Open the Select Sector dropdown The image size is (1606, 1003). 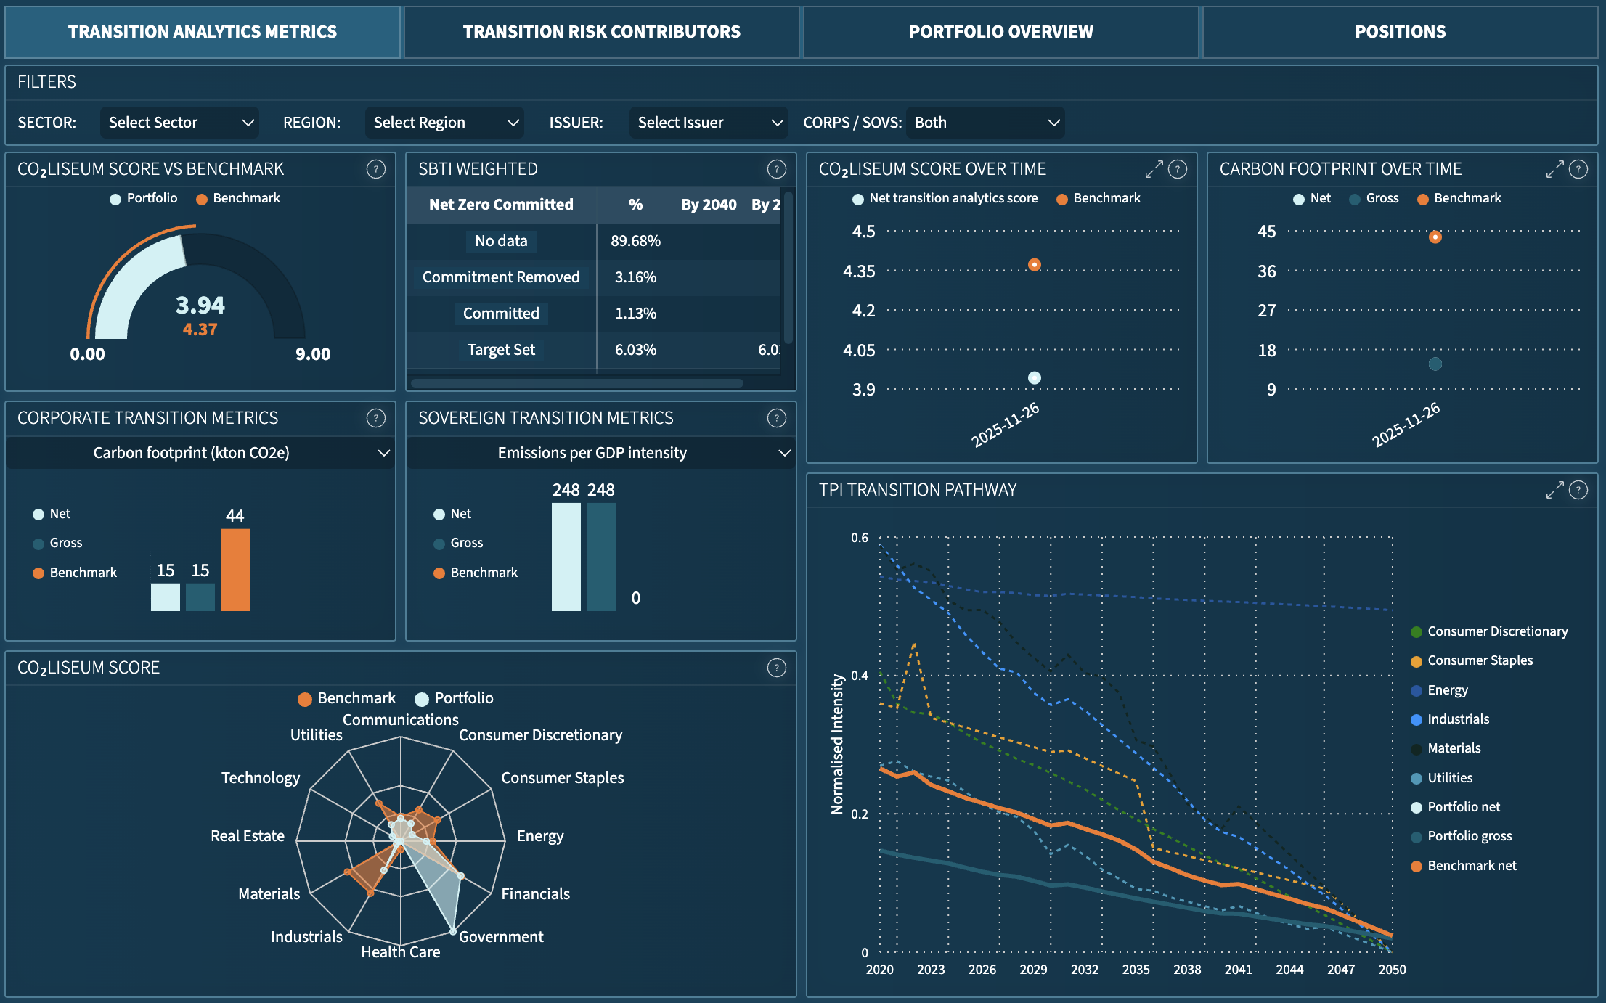click(179, 123)
